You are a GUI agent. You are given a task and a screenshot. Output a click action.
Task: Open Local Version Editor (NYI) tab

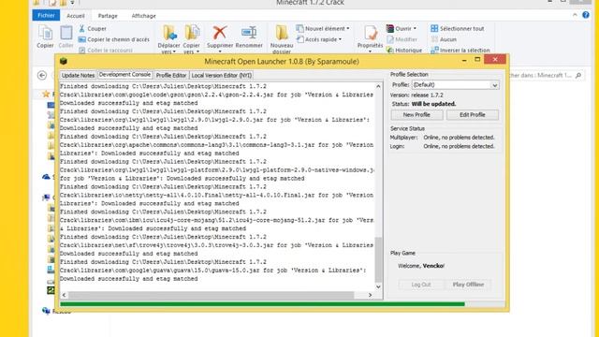[x=222, y=75]
